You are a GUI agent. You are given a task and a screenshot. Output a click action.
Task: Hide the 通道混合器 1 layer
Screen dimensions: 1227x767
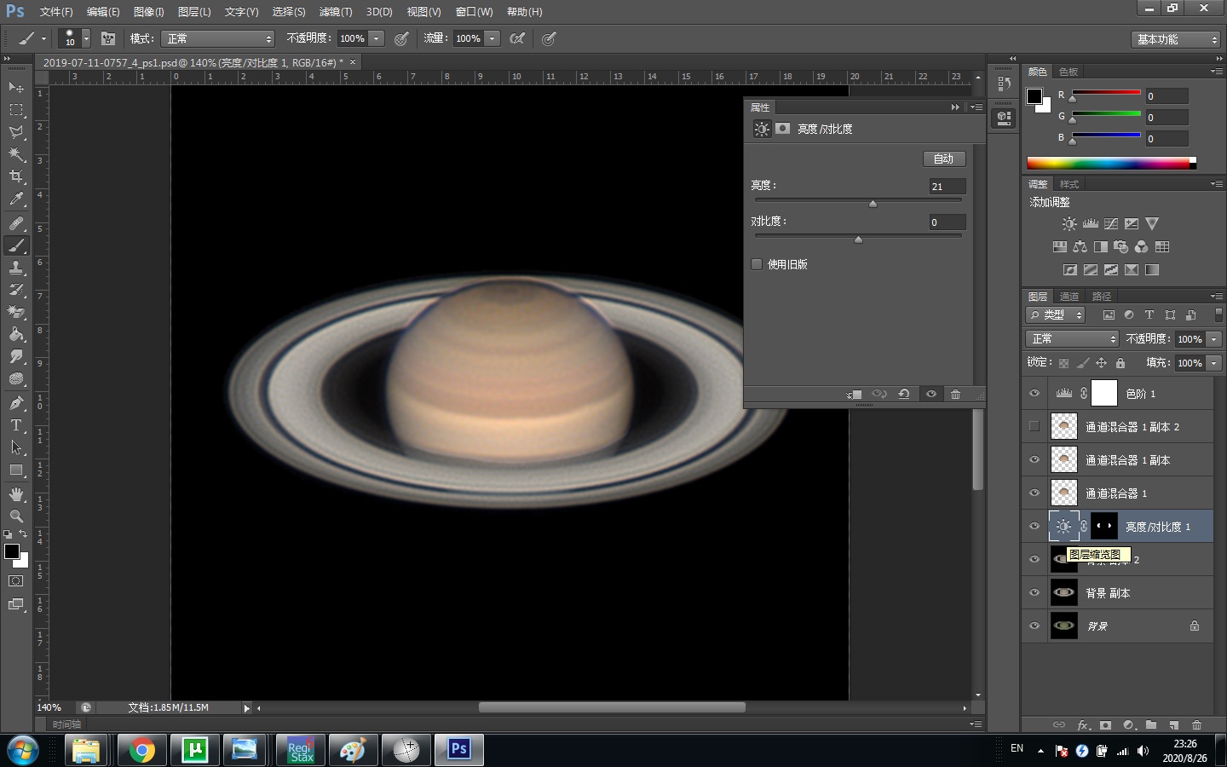1034,493
